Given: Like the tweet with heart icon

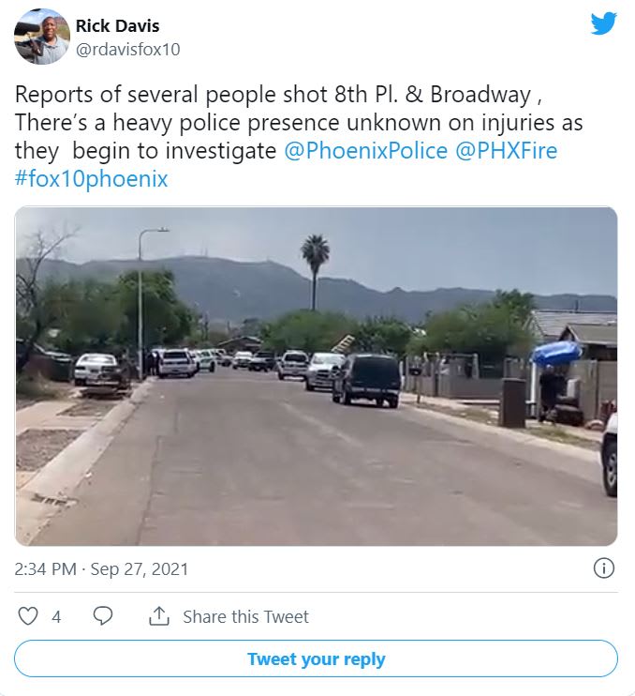Looking at the screenshot, I should [x=27, y=616].
